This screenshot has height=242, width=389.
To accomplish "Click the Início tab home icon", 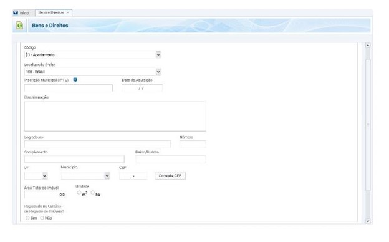I will [x=16, y=12].
